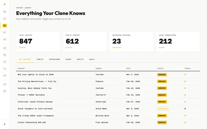The height and width of the screenshot is (129, 207).
Task: Click the 'File Upload' source cell
Action: pyautogui.click(x=102, y=123)
